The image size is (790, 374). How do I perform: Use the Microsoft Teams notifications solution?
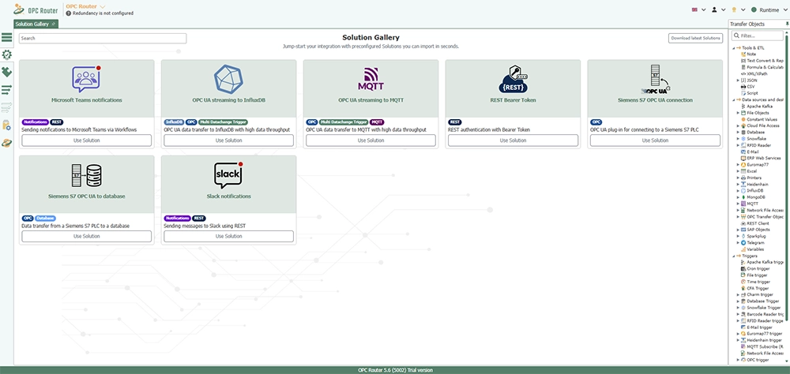[x=87, y=140]
